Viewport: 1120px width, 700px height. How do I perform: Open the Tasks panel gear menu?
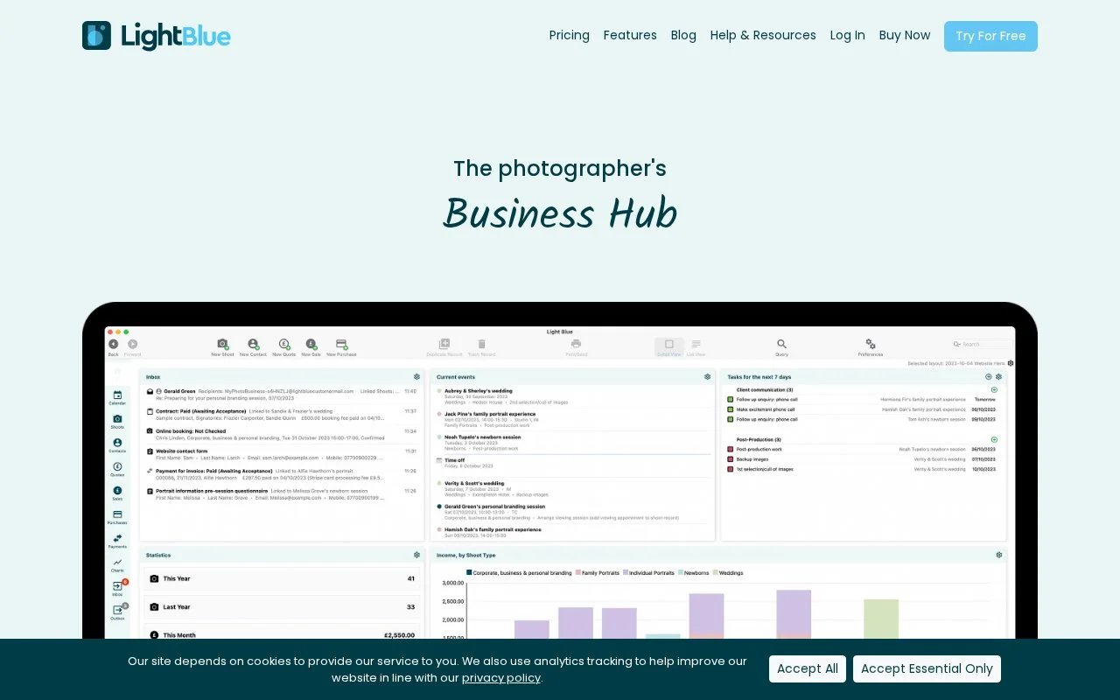pos(998,377)
